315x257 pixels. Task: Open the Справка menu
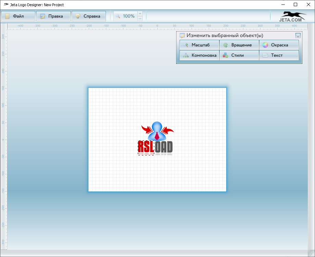point(89,16)
